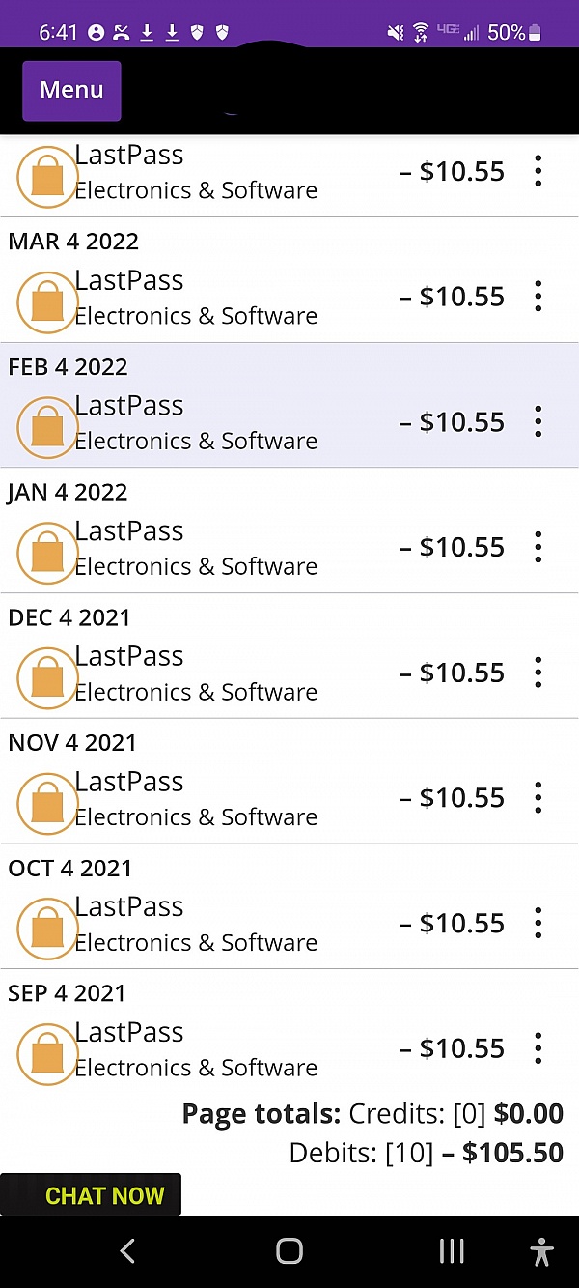The height and width of the screenshot is (1288, 579).
Task: Open the purple Menu button
Action: coord(71,91)
